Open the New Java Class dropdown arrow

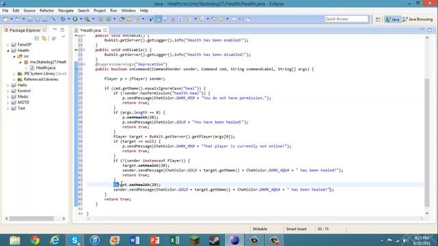pos(114,19)
